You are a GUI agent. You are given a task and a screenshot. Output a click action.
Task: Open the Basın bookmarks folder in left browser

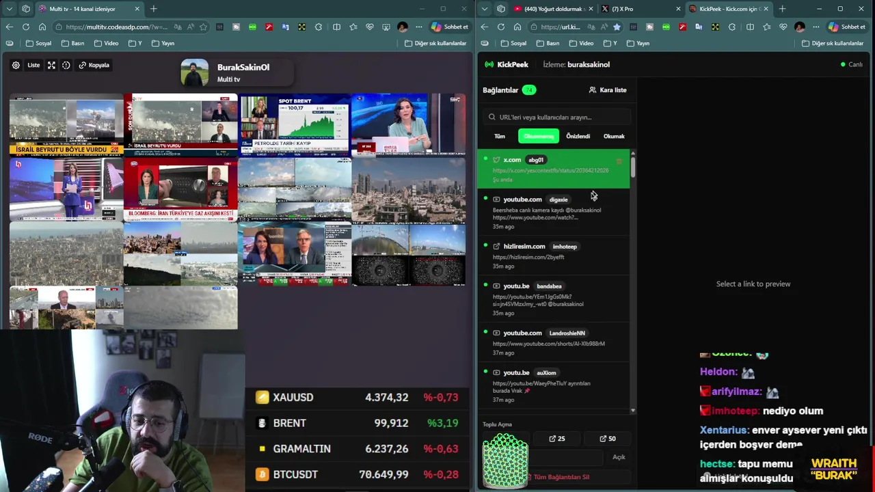72,43
